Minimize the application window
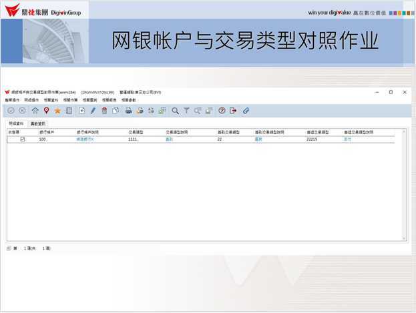Image resolution: width=416 pixels, height=313 pixels. pos(377,92)
